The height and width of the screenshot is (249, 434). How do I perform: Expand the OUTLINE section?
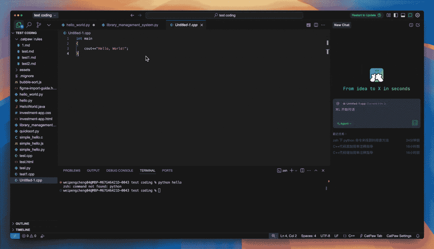(x=22, y=224)
